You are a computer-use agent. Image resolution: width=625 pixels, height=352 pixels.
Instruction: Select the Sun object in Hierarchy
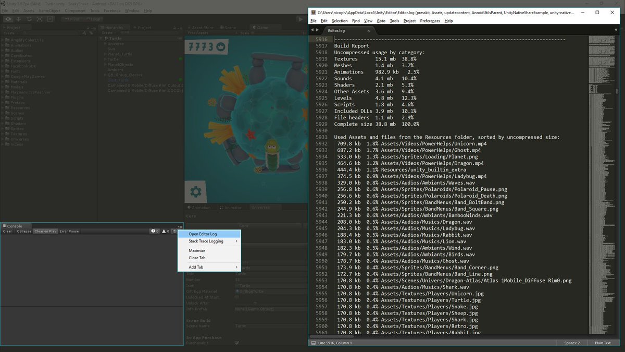point(111,49)
